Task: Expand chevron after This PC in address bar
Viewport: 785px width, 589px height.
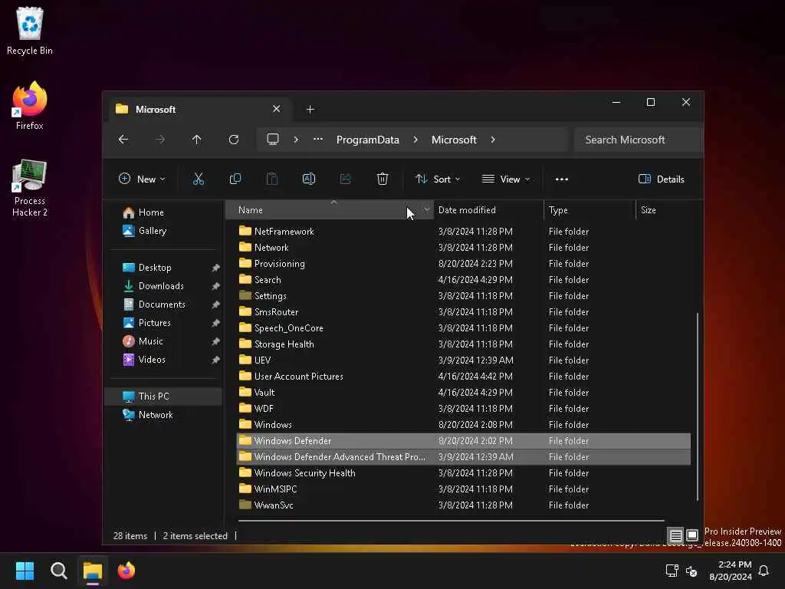Action: [x=296, y=140]
